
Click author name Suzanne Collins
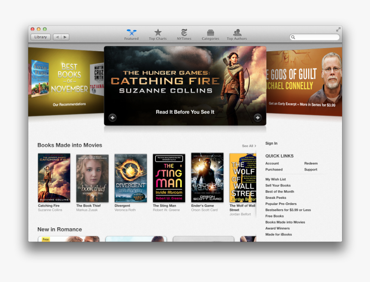50,210
